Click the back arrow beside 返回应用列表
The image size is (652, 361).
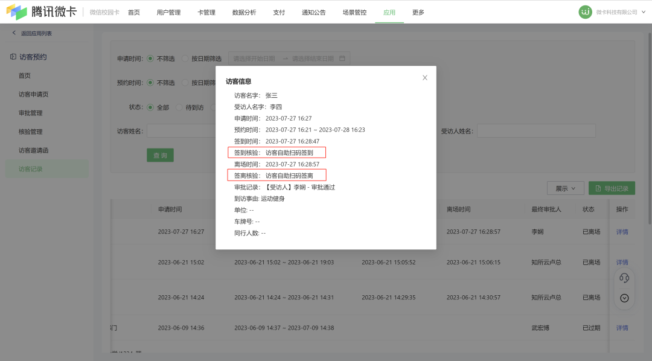tap(13, 33)
